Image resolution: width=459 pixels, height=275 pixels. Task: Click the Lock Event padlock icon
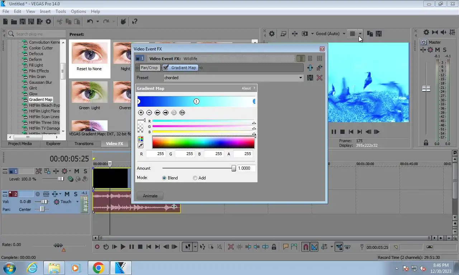click(274, 247)
